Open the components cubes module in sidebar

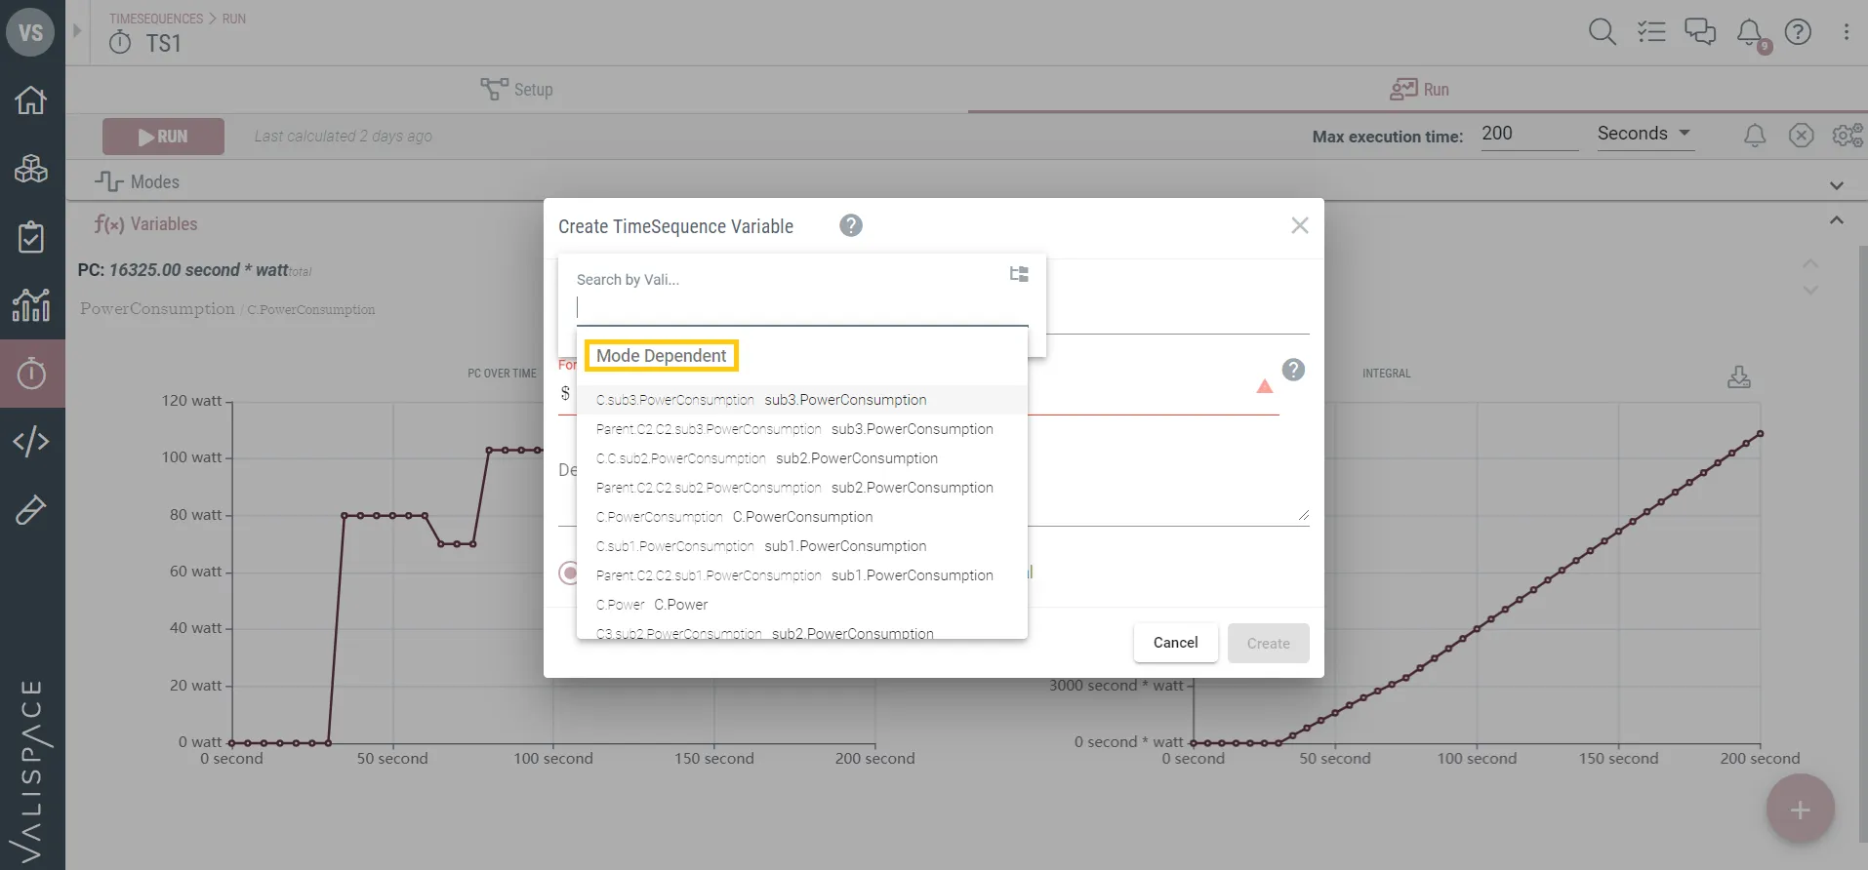tap(31, 168)
